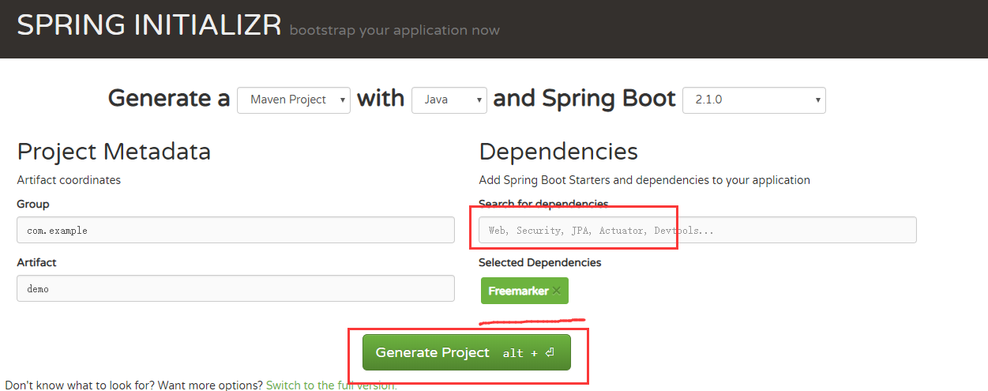Open the Maven Project type dropdown
The height and width of the screenshot is (391, 988).
coord(294,100)
